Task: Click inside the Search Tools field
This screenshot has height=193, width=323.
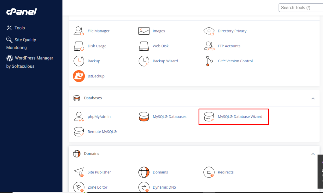Action: tap(300, 8)
